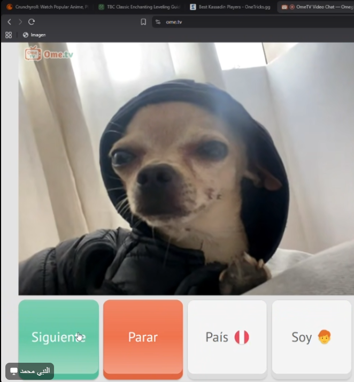Viewport: 354px width, 382px height.
Task: Open the Imagen bookmark
Action: pyautogui.click(x=34, y=35)
